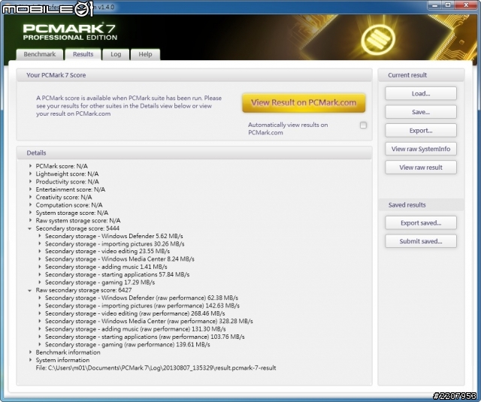Click the Load... button
This screenshot has width=481, height=402.
pos(421,93)
